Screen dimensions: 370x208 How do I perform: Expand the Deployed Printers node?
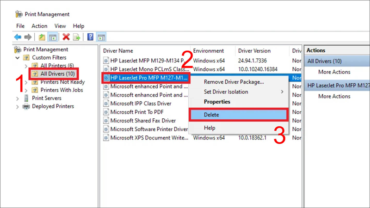tap(18, 107)
